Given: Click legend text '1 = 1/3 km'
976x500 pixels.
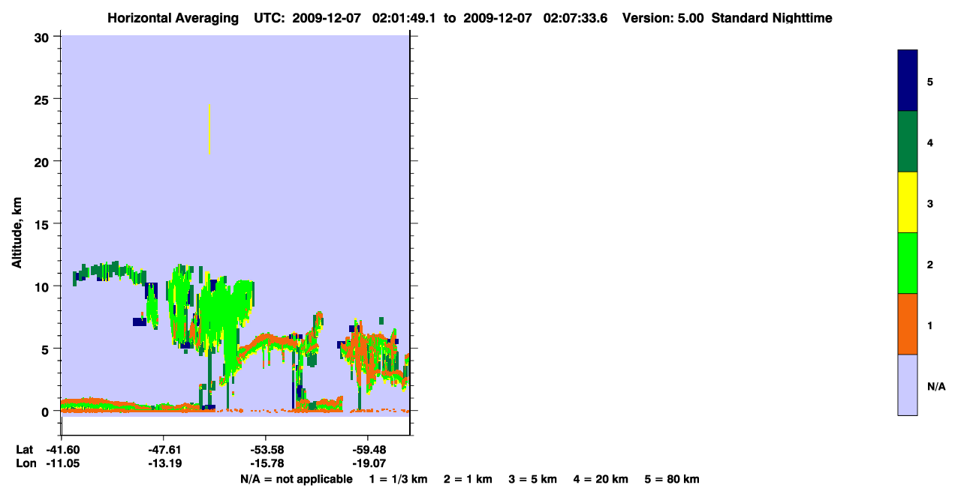Looking at the screenshot, I should tap(398, 479).
